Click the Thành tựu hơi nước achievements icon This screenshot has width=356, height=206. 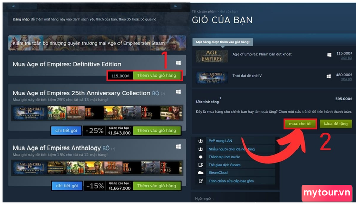click(201, 157)
